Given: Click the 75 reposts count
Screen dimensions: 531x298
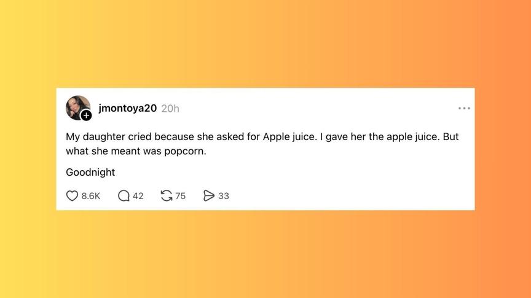Looking at the screenshot, I should (x=180, y=196).
